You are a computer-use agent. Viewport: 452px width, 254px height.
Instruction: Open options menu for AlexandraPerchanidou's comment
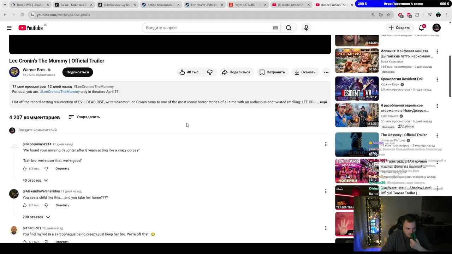click(x=326, y=191)
